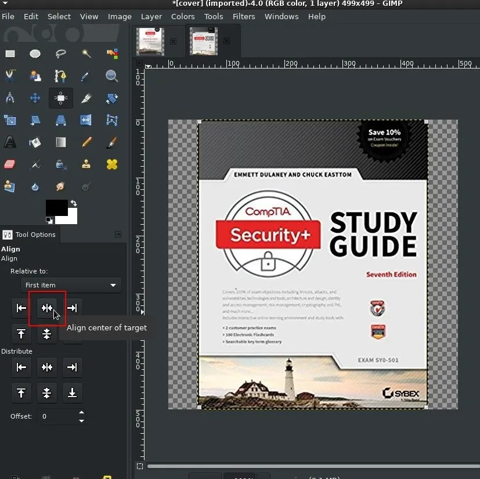Distribute right edges of targets
This screenshot has height=479, width=480.
72,367
